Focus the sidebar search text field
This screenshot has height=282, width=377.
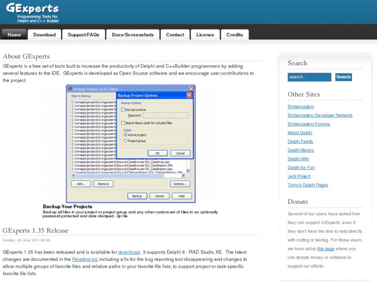point(310,77)
